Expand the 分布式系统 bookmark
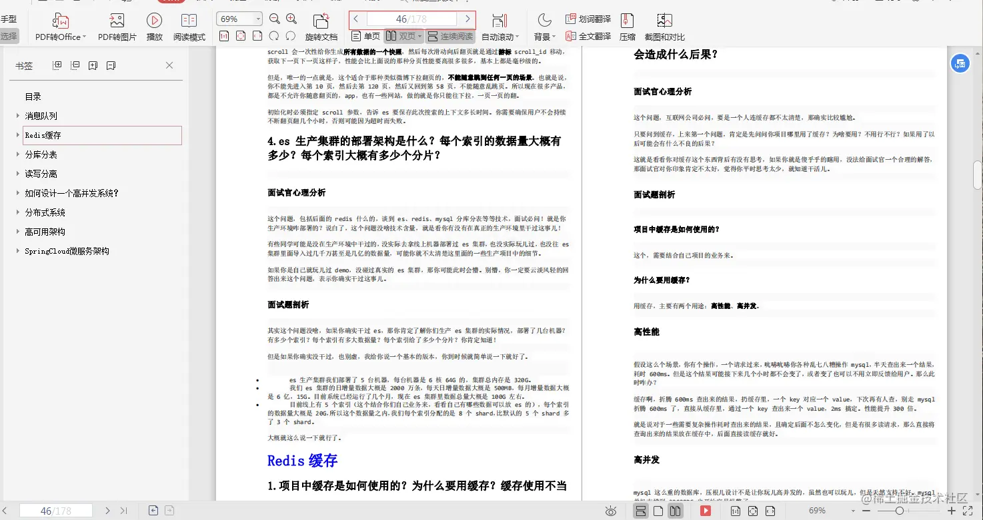983x520 pixels. coord(17,212)
